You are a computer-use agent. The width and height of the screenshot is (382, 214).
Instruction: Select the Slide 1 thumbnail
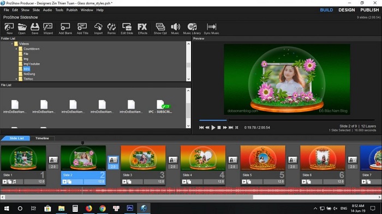(23, 158)
